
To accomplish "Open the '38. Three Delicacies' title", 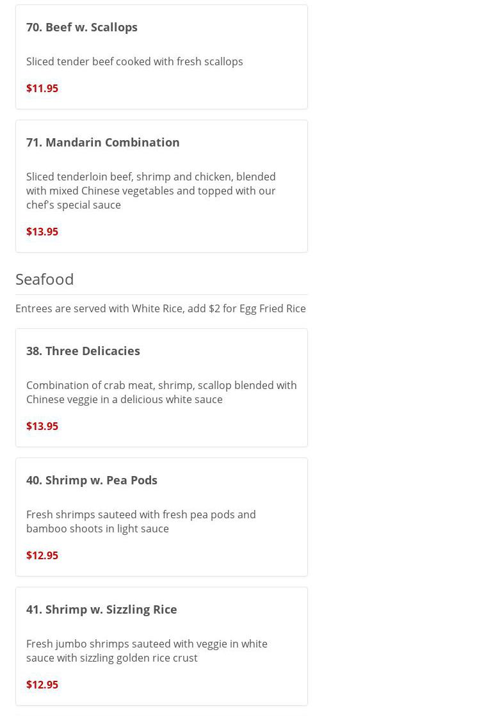I will pyautogui.click(x=83, y=351).
